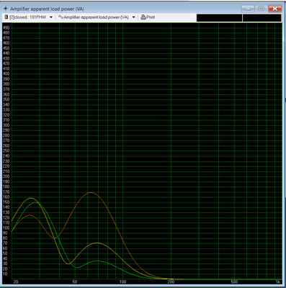286x288 pixels.
Task: Click the green curve's peak near 150 VA
Action: [x=35, y=202]
